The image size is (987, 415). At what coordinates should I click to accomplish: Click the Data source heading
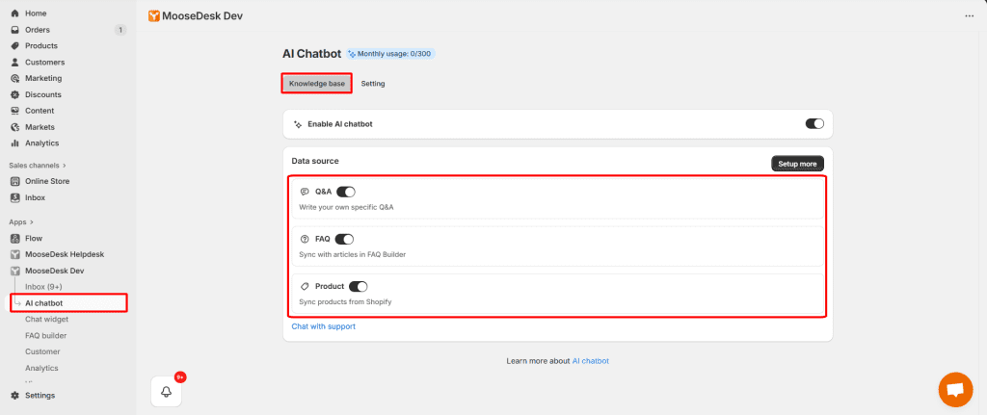pyautogui.click(x=315, y=161)
